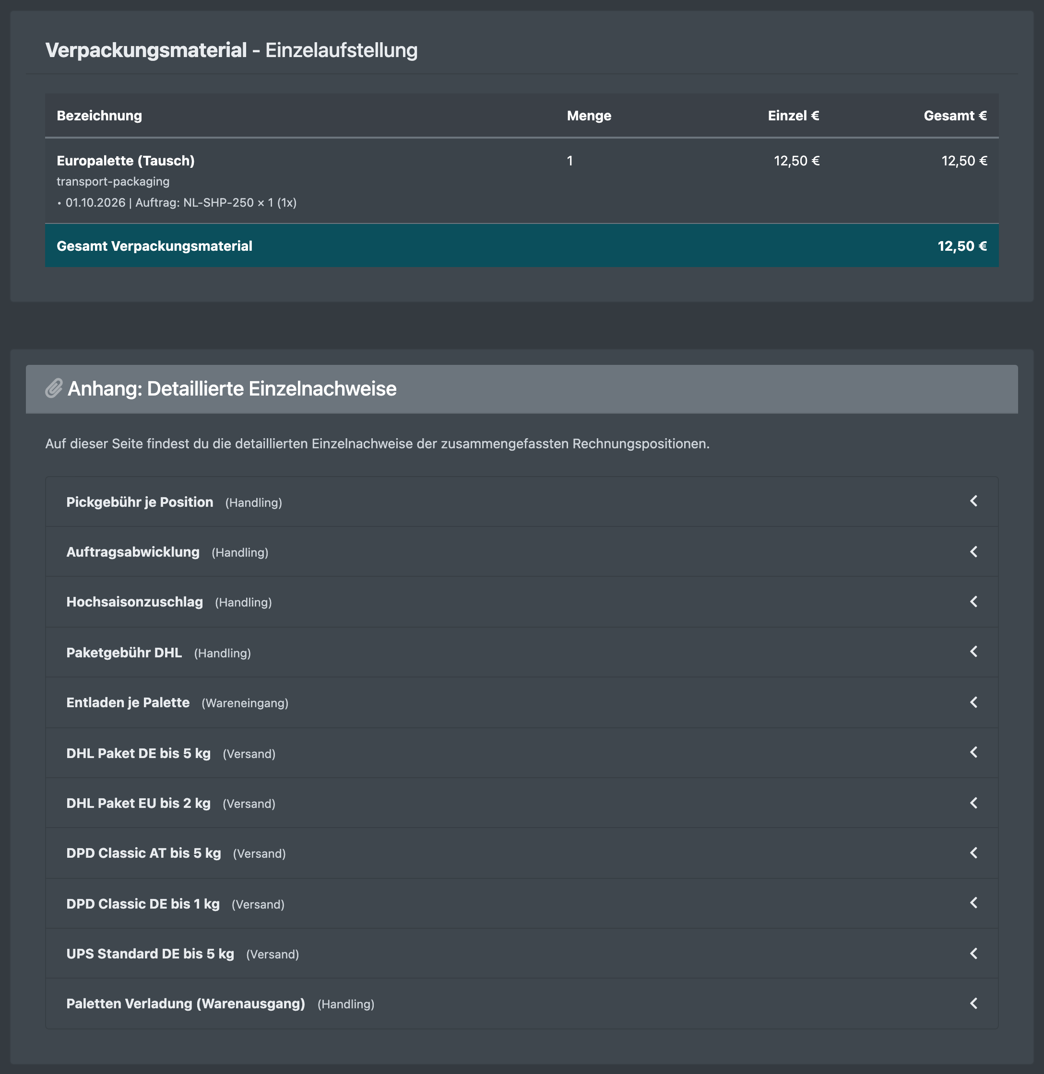Open the Auftragsabwicklung title
The width and height of the screenshot is (1044, 1074).
pos(133,552)
